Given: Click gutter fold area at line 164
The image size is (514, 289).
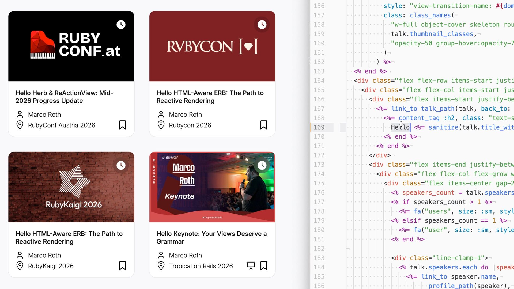Looking at the screenshot, I should (343, 81).
